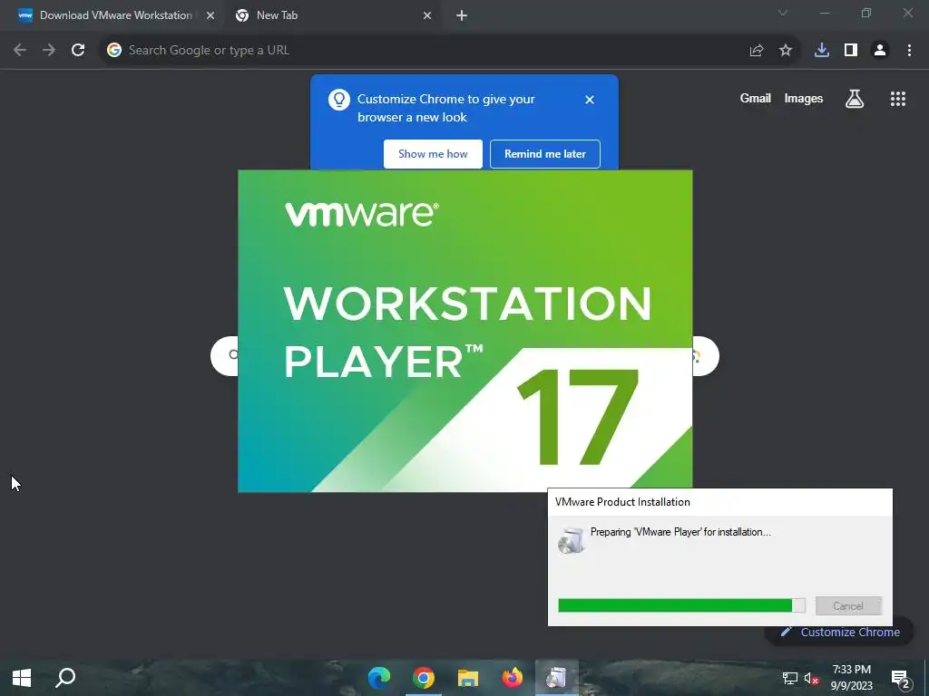The height and width of the screenshot is (696, 929).
Task: Click the muted volume tray icon
Action: click(x=812, y=678)
